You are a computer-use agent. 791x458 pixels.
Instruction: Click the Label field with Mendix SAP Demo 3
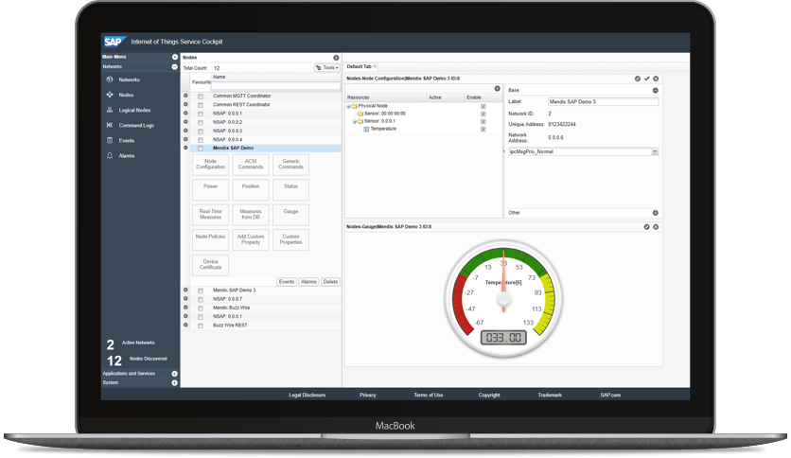click(x=603, y=102)
